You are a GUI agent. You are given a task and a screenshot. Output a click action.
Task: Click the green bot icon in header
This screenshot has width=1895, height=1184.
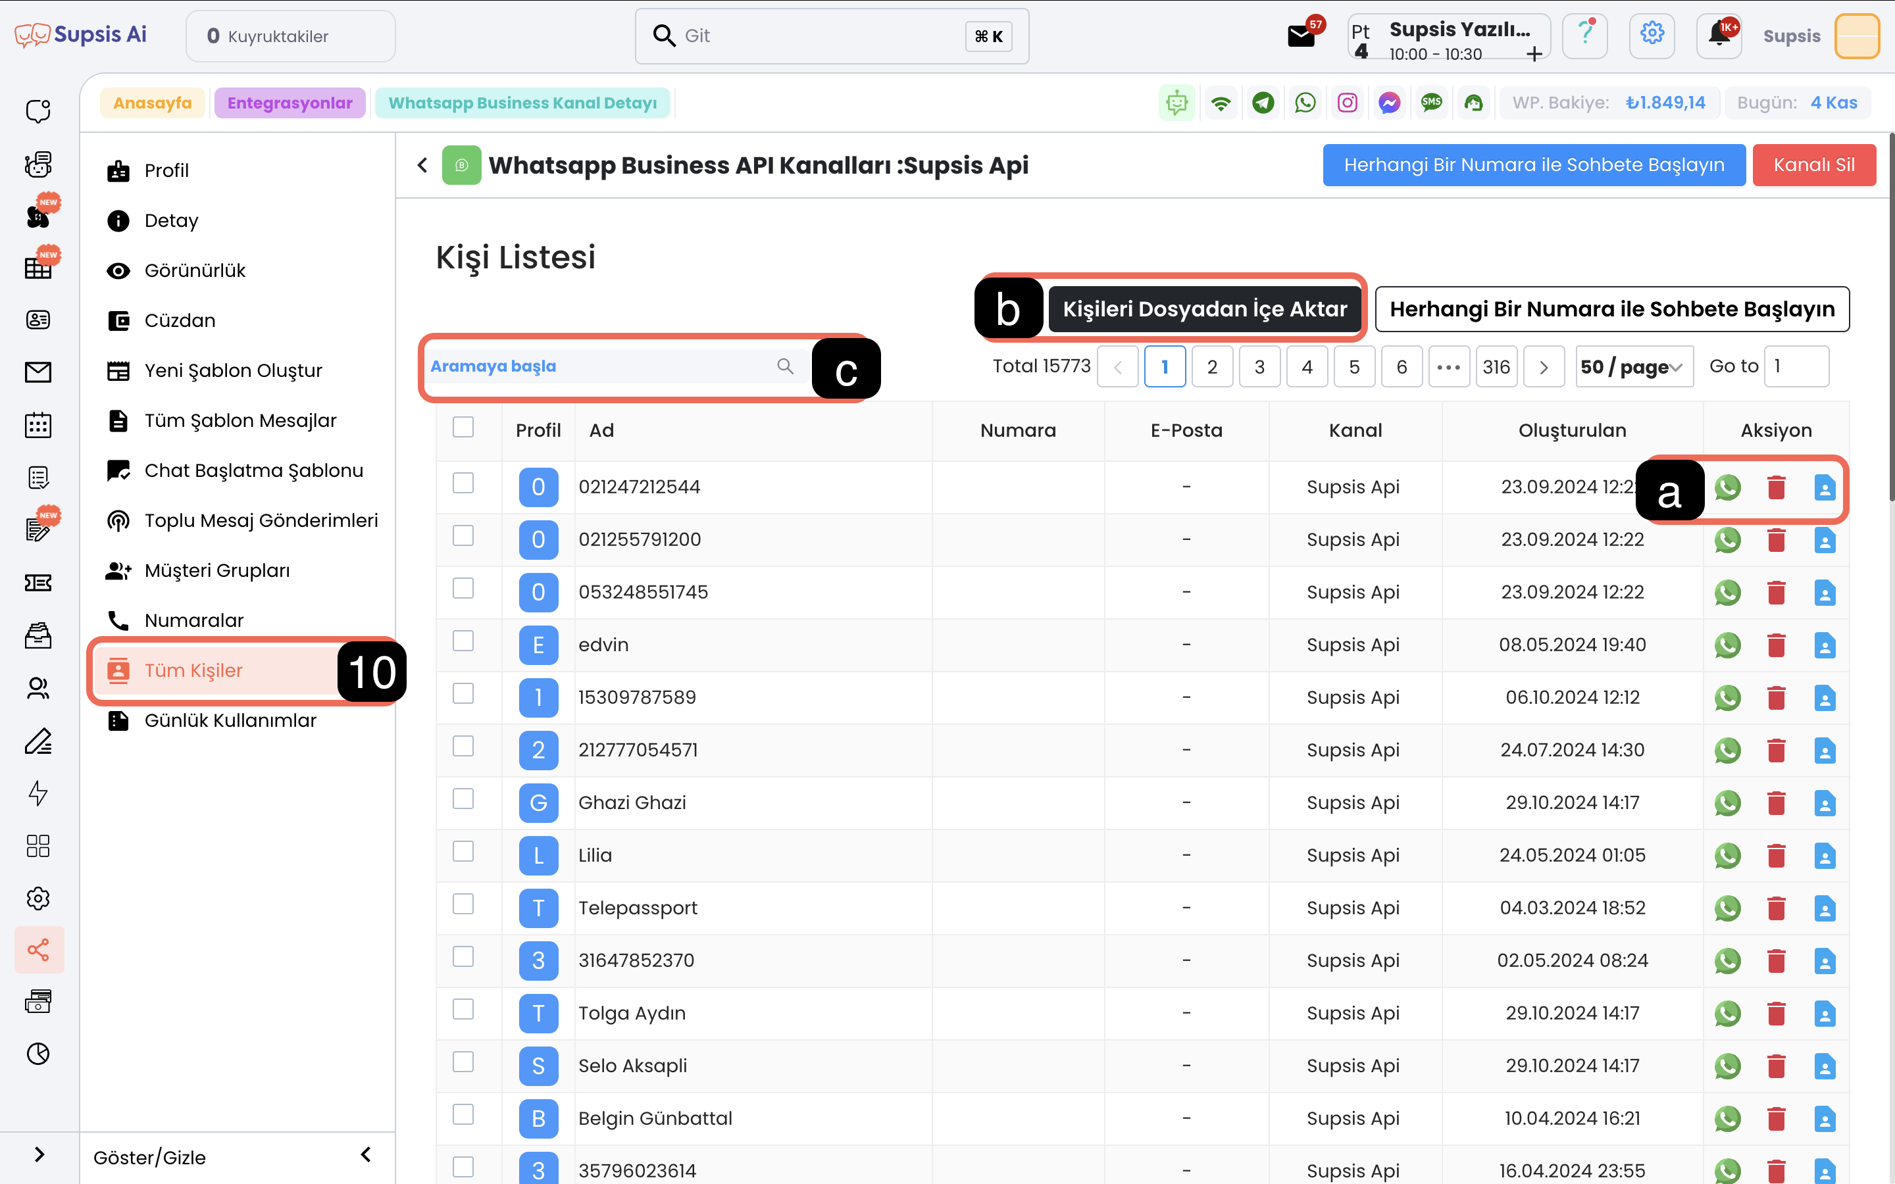[x=1177, y=103]
